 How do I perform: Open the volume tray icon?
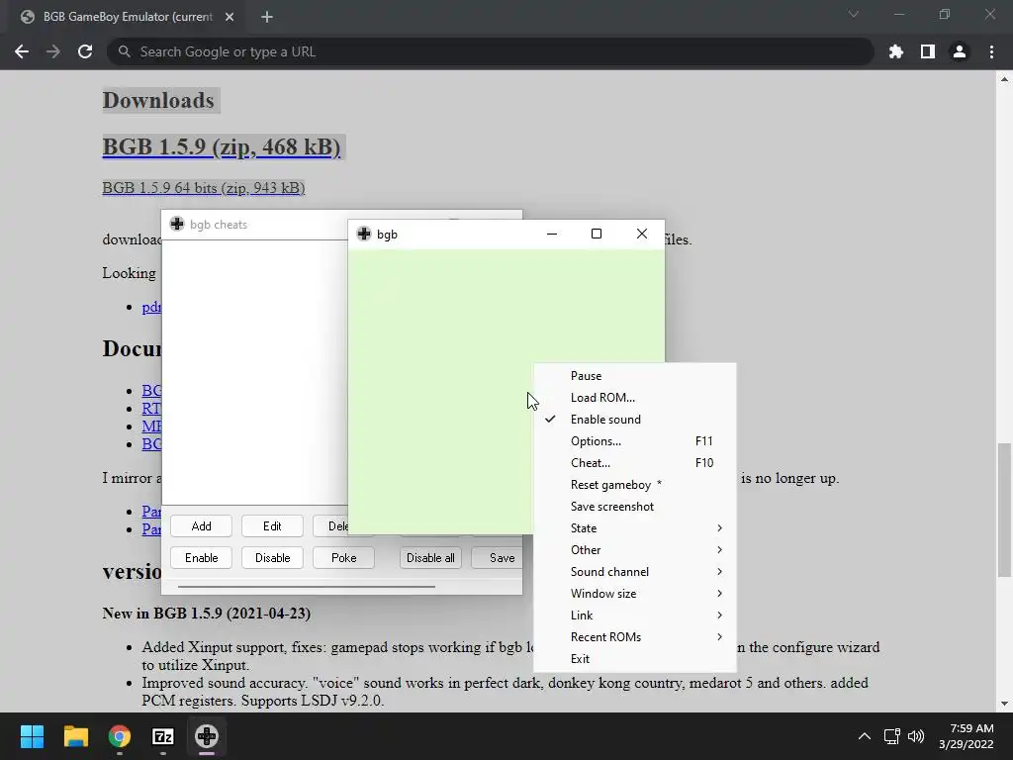click(x=916, y=736)
